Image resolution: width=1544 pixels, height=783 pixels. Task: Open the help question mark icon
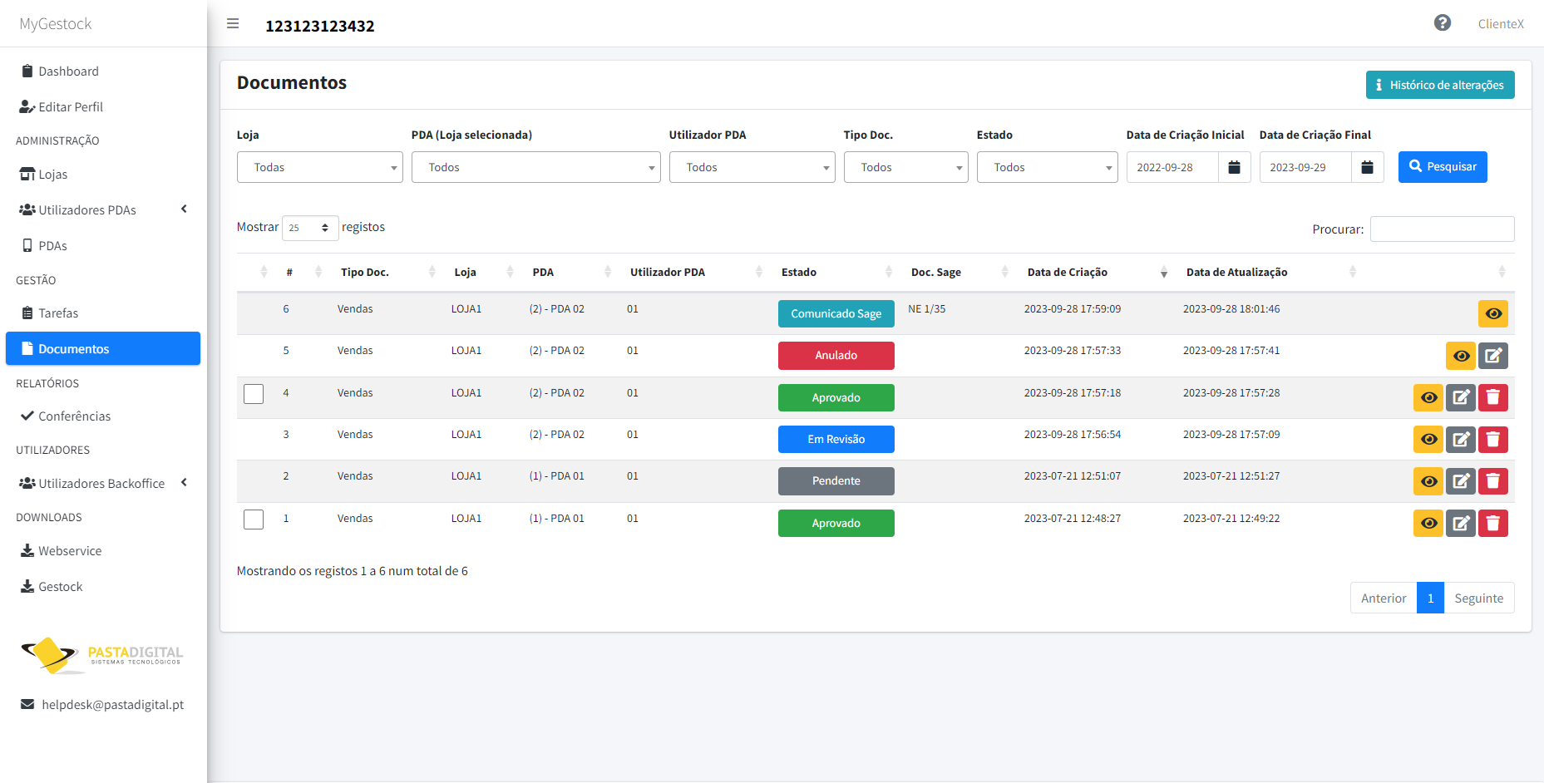(1443, 23)
